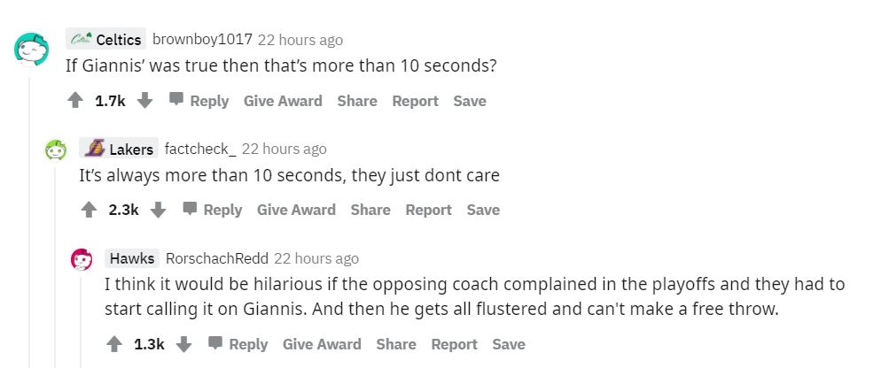The image size is (873, 368).
Task: Upvote brownboy1017's Giannis comment
Action: point(75,101)
